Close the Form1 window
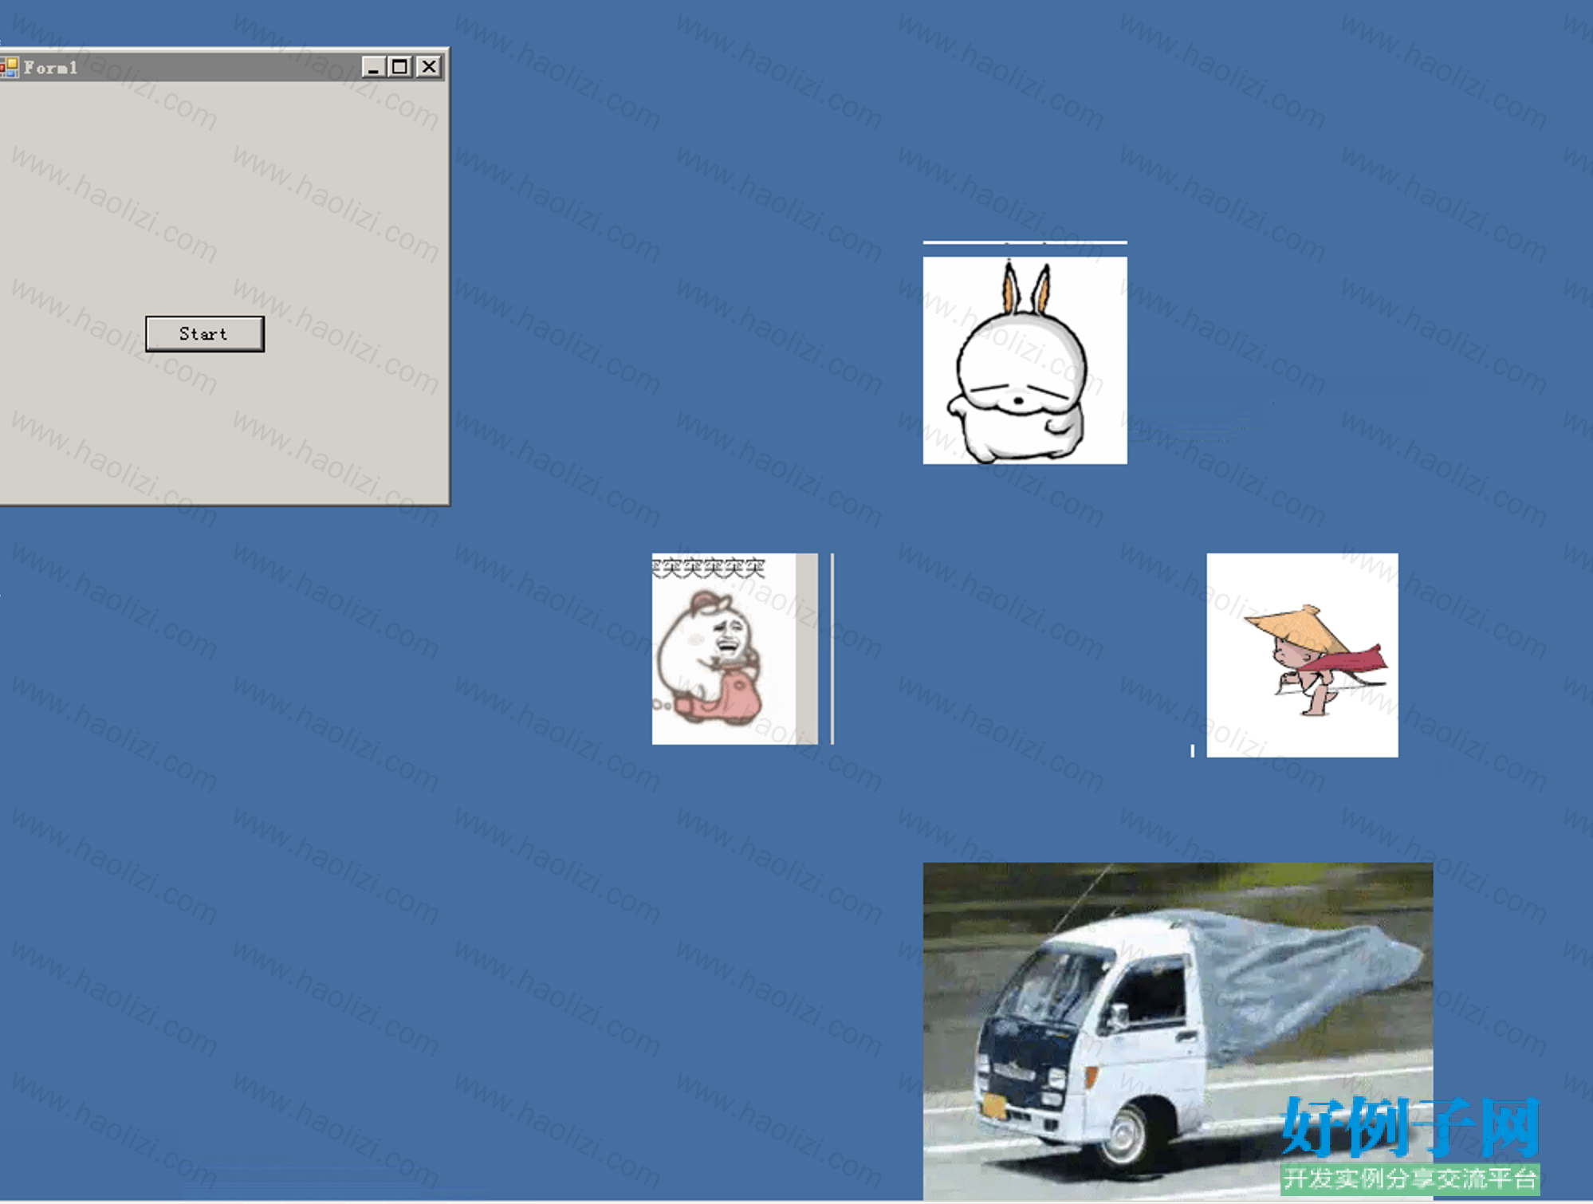 (429, 67)
